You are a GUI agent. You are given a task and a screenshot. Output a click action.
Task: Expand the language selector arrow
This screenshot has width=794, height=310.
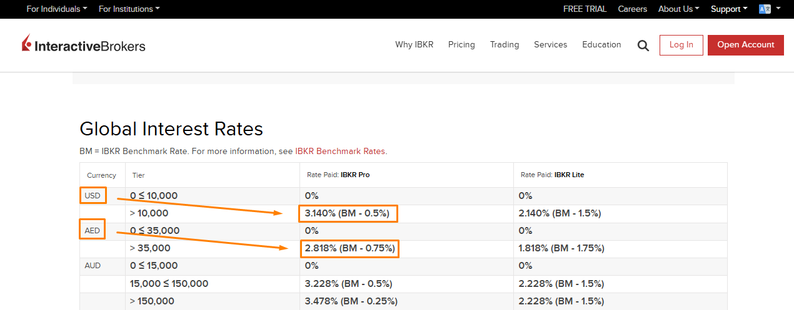[778, 9]
